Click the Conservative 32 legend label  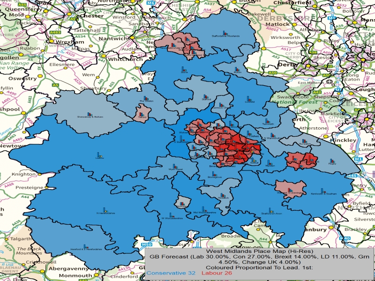(x=171, y=273)
